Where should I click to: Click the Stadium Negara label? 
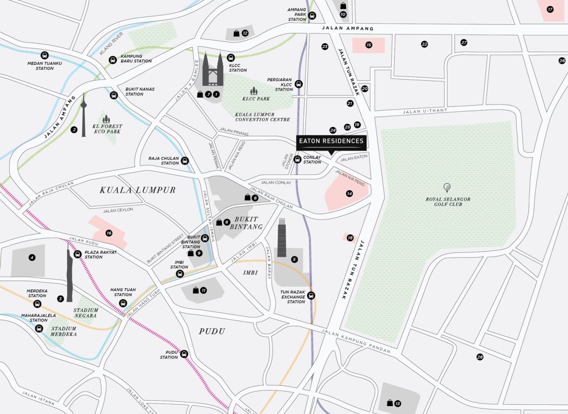[85, 313]
